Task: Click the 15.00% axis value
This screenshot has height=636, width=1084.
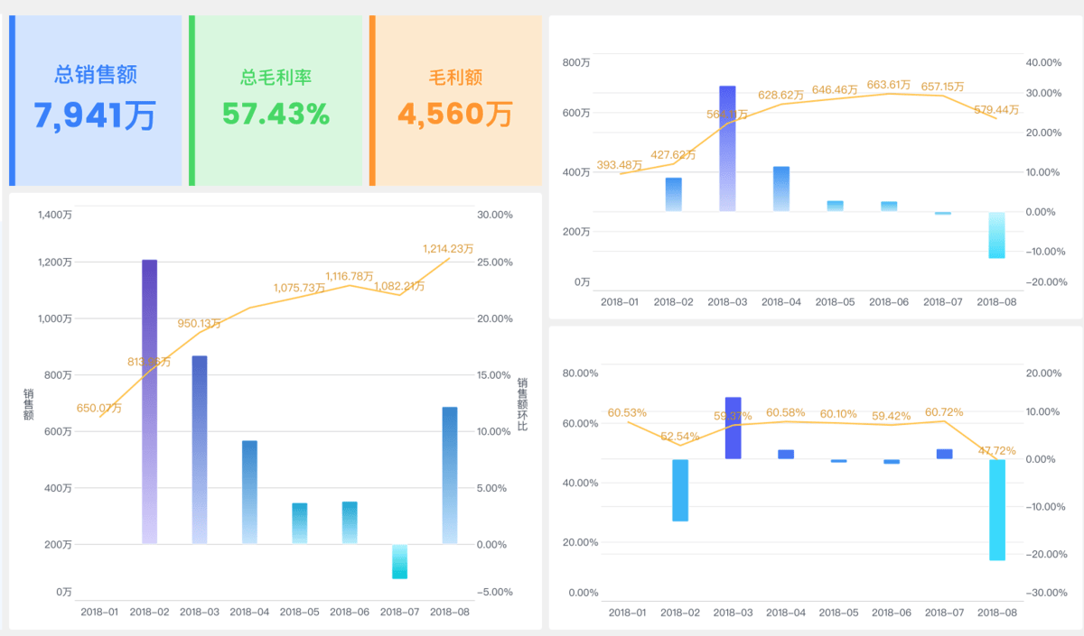Action: [495, 375]
